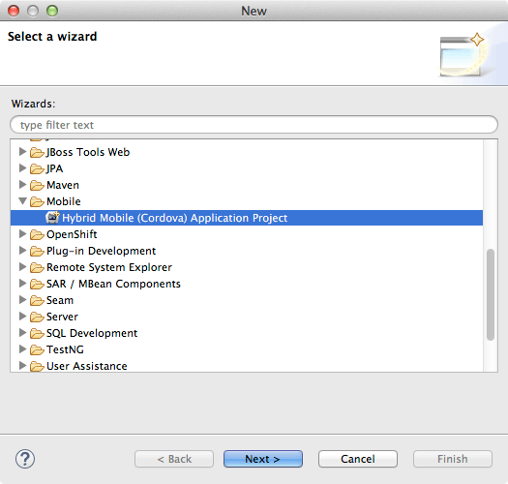508x484 pixels.
Task: Click the Maven folder icon
Action: click(37, 185)
